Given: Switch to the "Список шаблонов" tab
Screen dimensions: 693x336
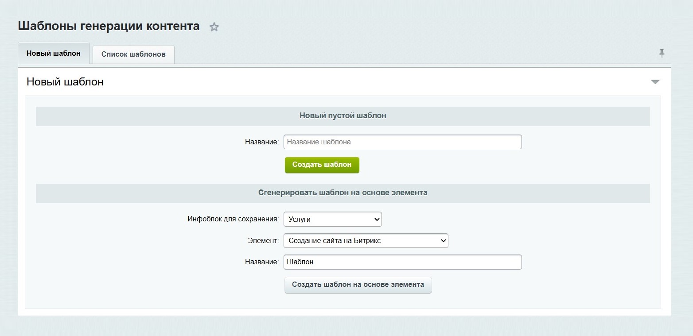Looking at the screenshot, I should 133,54.
